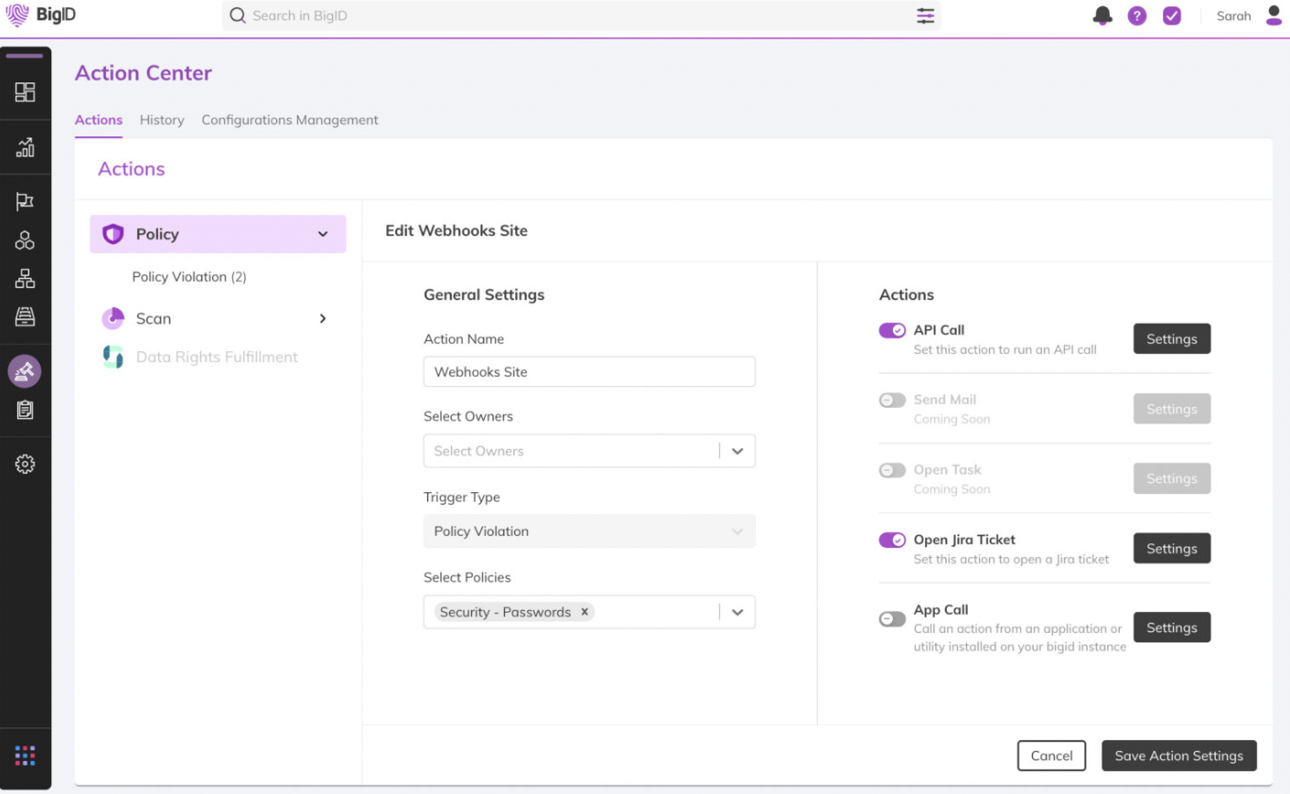
Task: Open the help question mark icon
Action: [1136, 16]
